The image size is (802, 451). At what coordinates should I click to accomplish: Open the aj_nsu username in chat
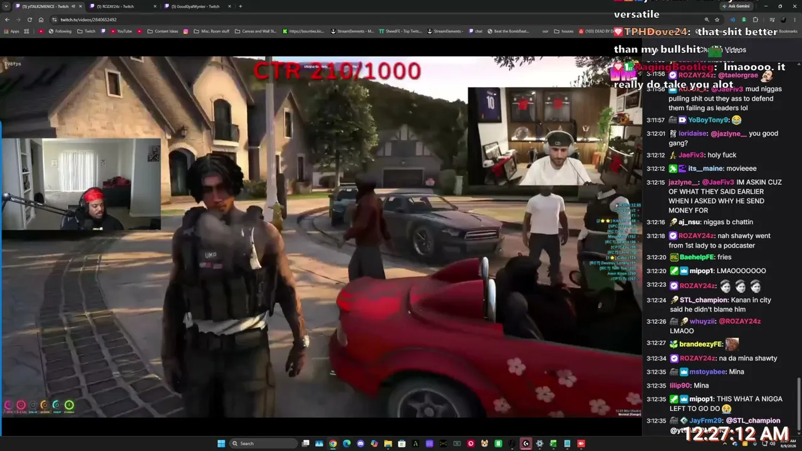click(x=690, y=222)
